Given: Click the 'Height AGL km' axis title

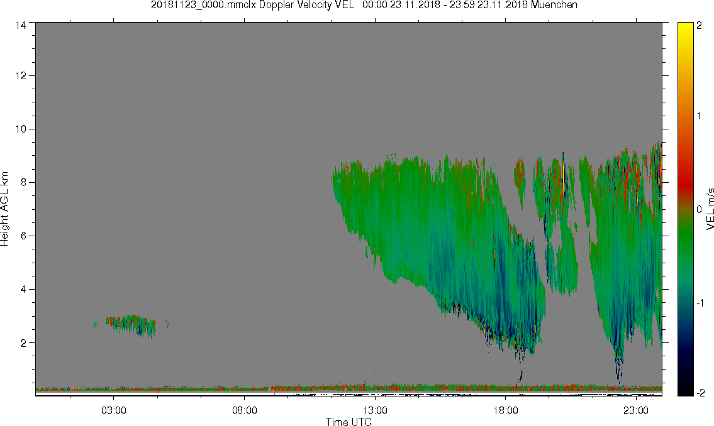Looking at the screenshot, I should pyautogui.click(x=4, y=209).
